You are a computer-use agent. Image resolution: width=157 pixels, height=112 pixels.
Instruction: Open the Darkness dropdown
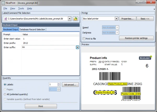point(117,32)
